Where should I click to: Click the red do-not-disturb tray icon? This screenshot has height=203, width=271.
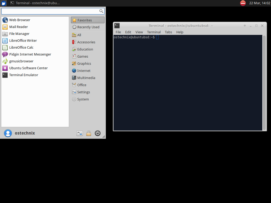point(243,3)
